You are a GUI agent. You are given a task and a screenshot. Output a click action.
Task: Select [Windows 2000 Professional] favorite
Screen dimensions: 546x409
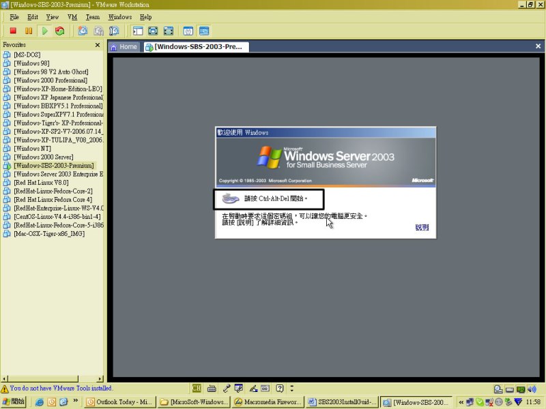click(51, 80)
